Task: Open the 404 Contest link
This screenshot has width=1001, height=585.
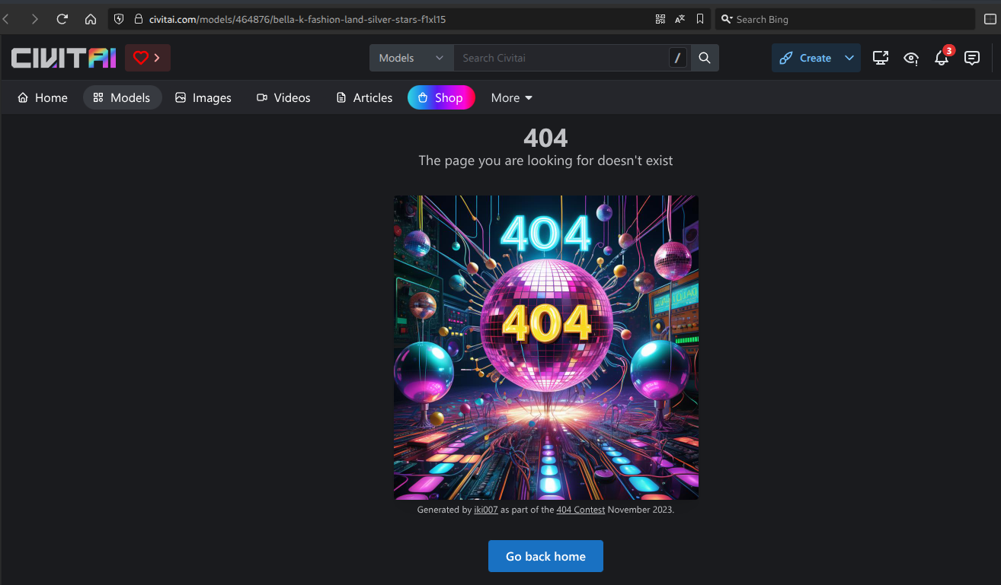Action: coord(580,510)
